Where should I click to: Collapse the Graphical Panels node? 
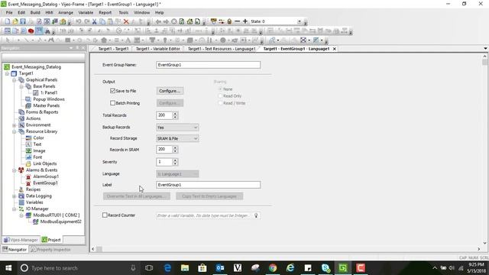[x=14, y=80]
